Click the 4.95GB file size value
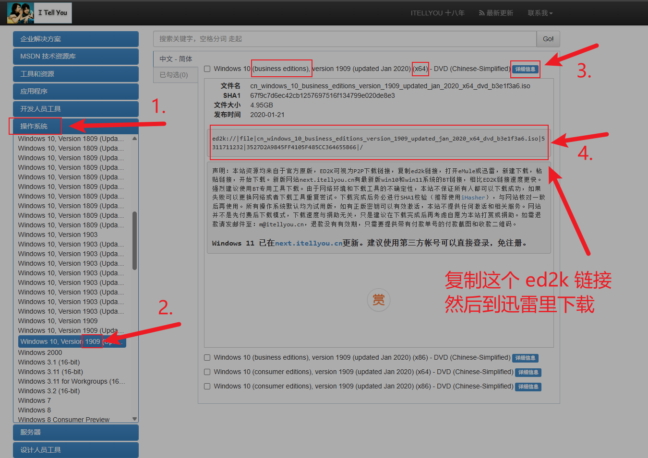648x458 pixels. 262,105
